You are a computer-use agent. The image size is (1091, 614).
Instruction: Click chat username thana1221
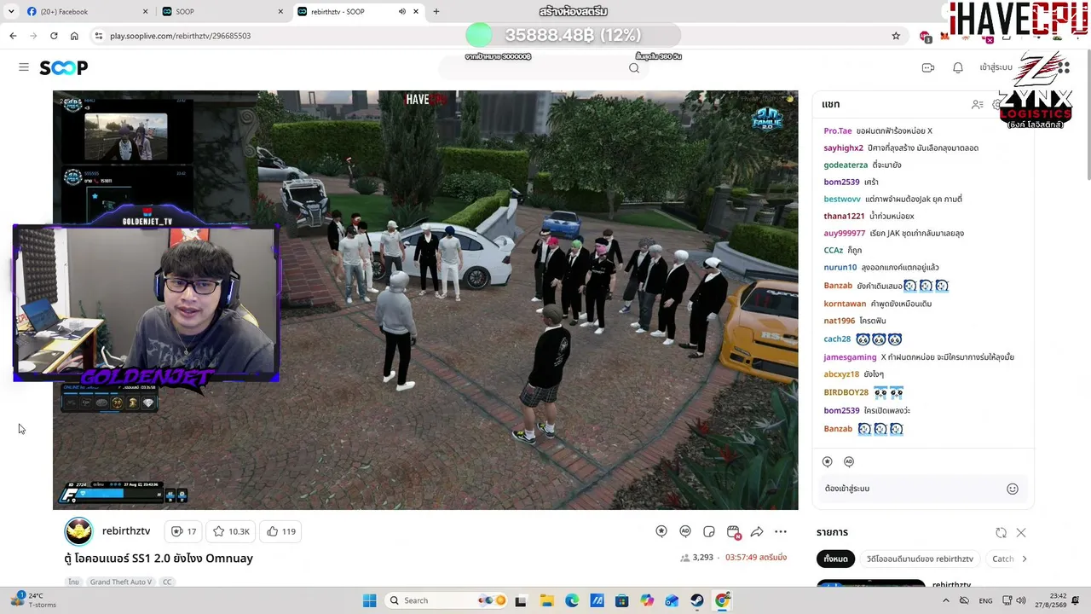pos(844,216)
